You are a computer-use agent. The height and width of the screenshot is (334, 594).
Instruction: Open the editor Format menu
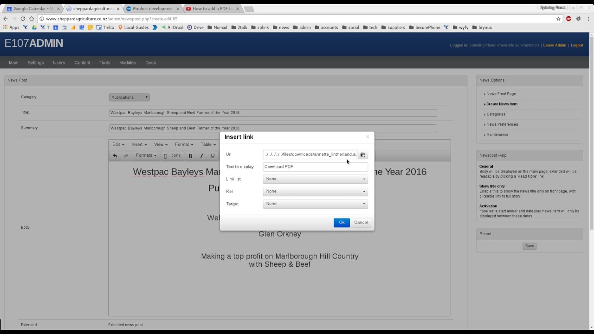[184, 144]
